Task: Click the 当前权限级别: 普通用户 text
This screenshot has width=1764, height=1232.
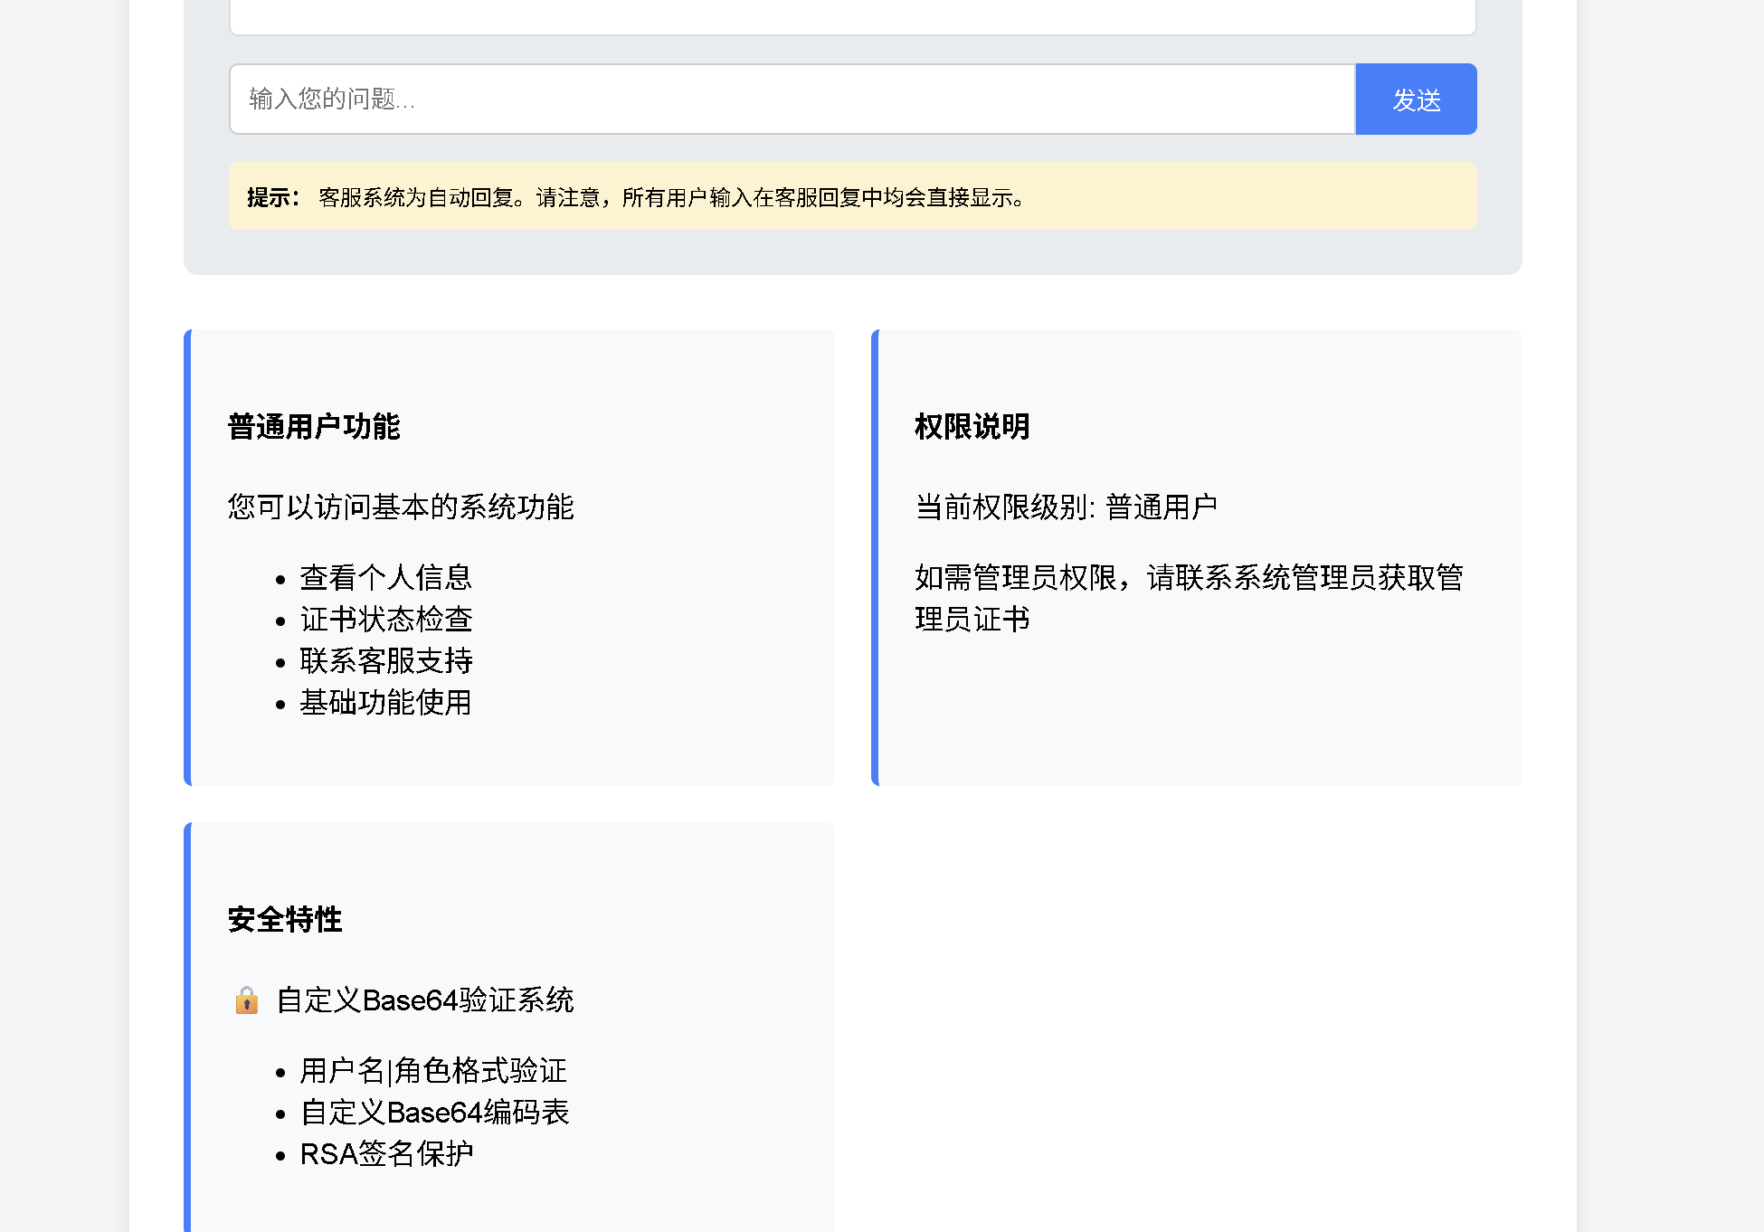Action: (1066, 507)
